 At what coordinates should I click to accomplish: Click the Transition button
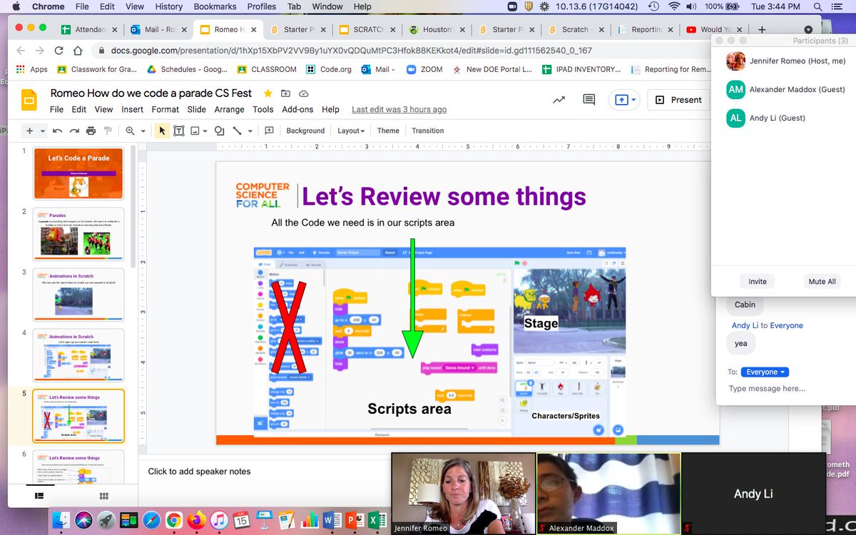(427, 131)
